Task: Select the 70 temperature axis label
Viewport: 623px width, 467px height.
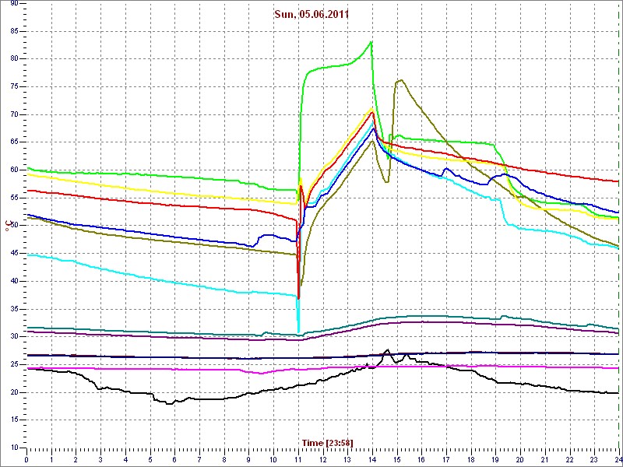Action: coord(14,114)
